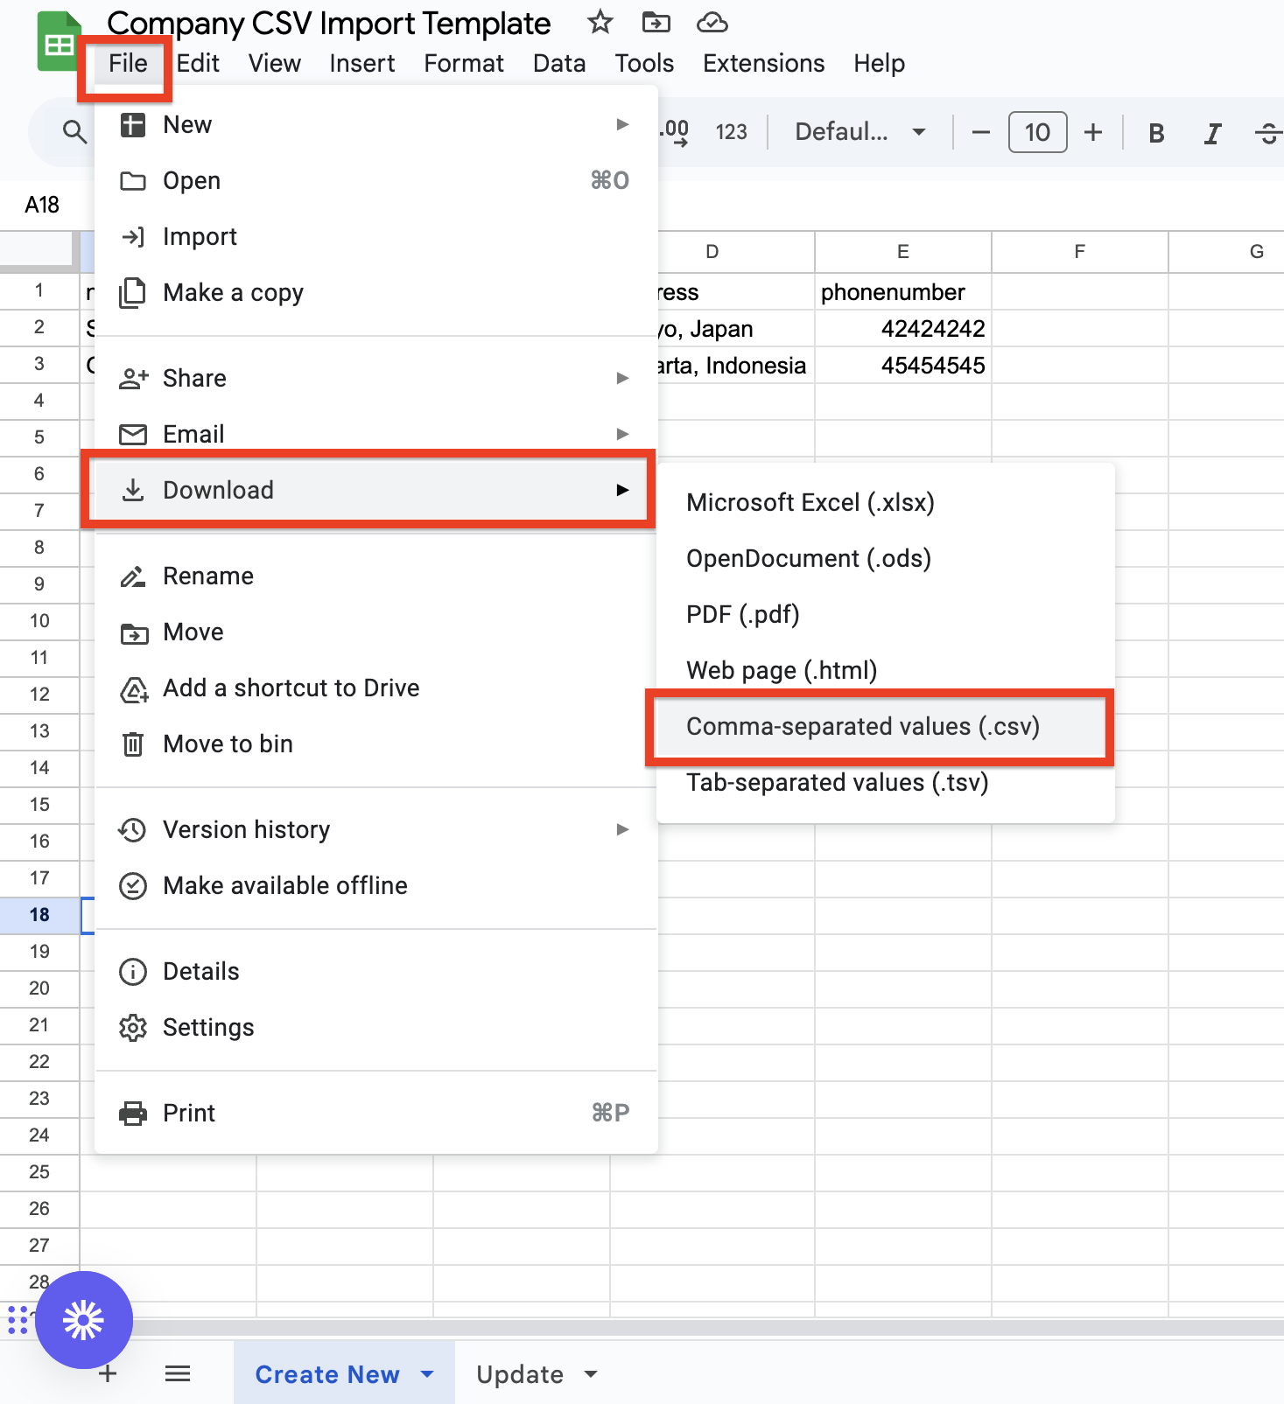The height and width of the screenshot is (1404, 1284).
Task: Open the all sheets list icon
Action: coord(178,1373)
